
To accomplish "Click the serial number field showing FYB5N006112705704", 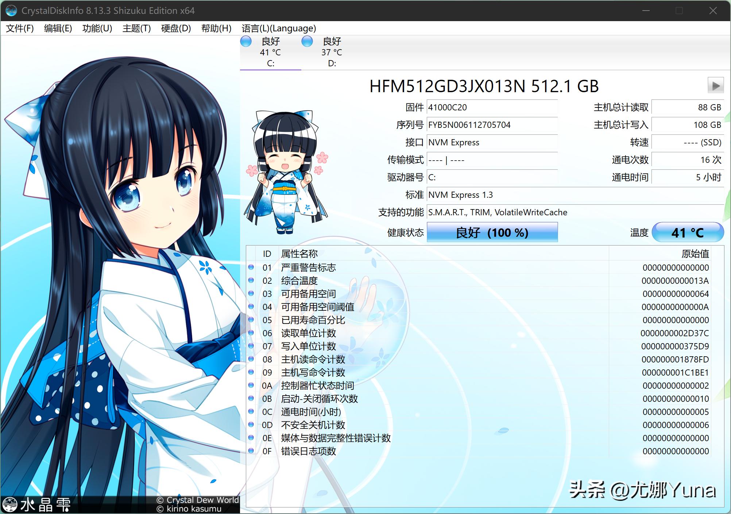I will [x=492, y=125].
